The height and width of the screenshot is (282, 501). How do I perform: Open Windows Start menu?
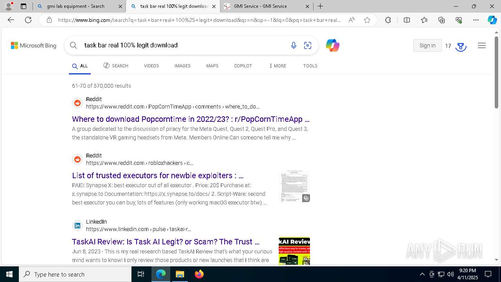(x=9, y=274)
